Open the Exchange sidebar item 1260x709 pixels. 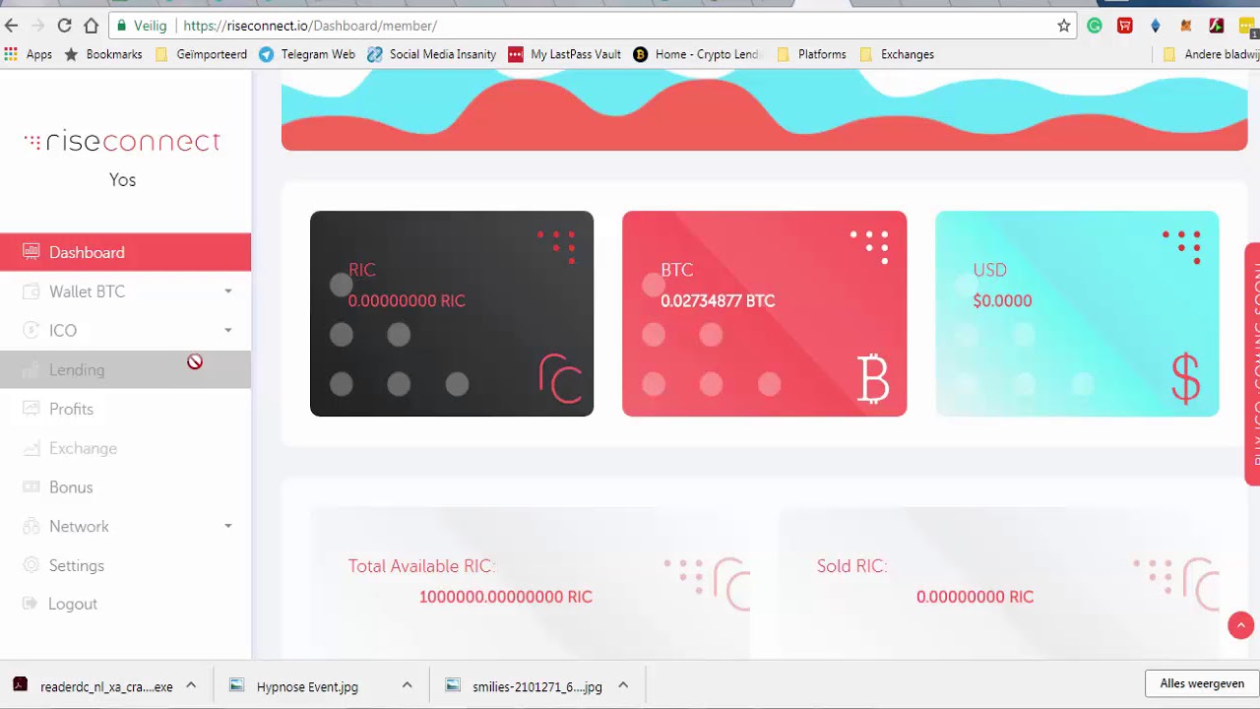[125, 448]
